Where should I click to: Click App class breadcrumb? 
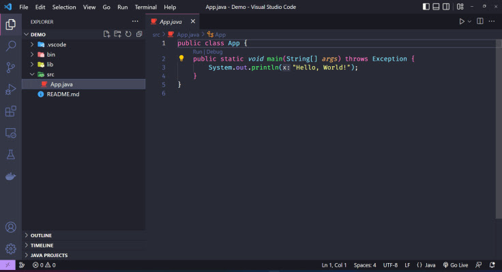[216, 35]
